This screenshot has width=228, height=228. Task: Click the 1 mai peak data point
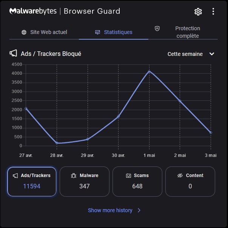[x=149, y=71]
